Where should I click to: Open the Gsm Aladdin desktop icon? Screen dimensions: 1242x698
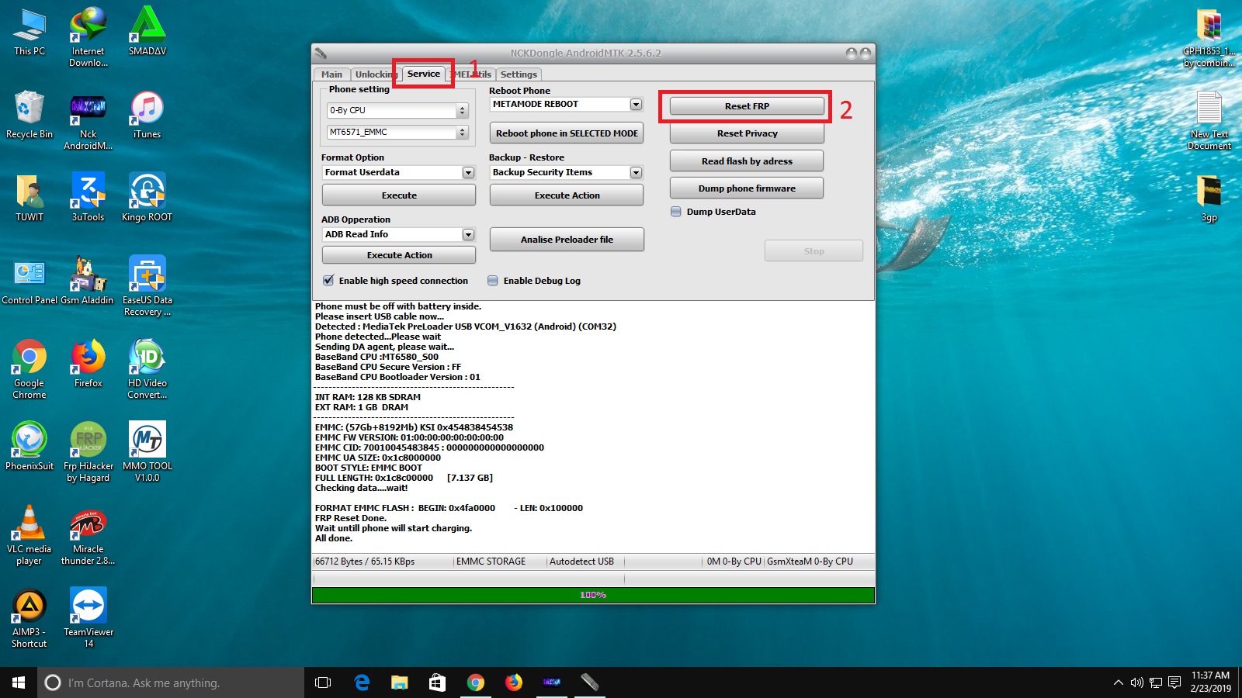point(88,280)
